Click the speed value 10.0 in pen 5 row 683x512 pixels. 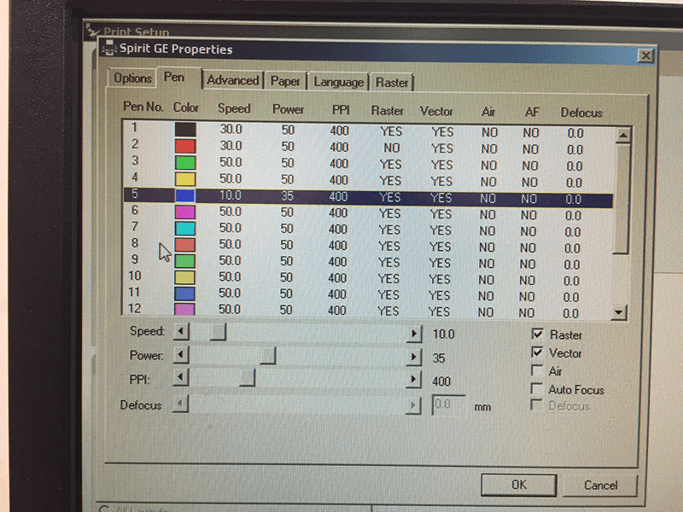click(x=230, y=195)
